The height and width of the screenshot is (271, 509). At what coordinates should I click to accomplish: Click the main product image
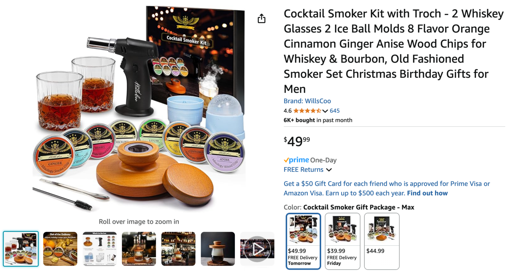[139, 109]
